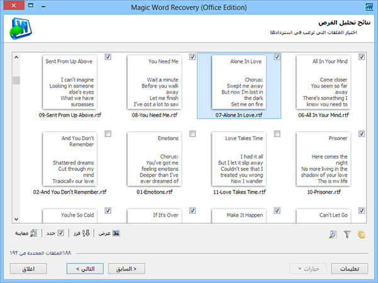Select the Alone In Love thumbnail
This screenshot has height=283, width=378.
239,82
